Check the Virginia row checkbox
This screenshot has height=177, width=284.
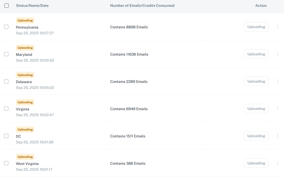tap(6, 109)
